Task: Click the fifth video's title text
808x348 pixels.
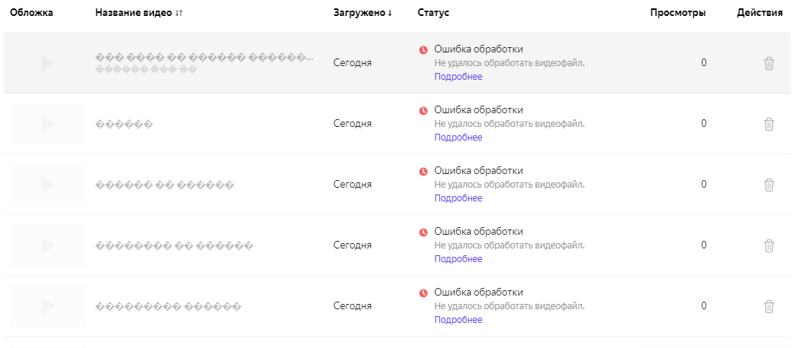Action: (x=168, y=307)
